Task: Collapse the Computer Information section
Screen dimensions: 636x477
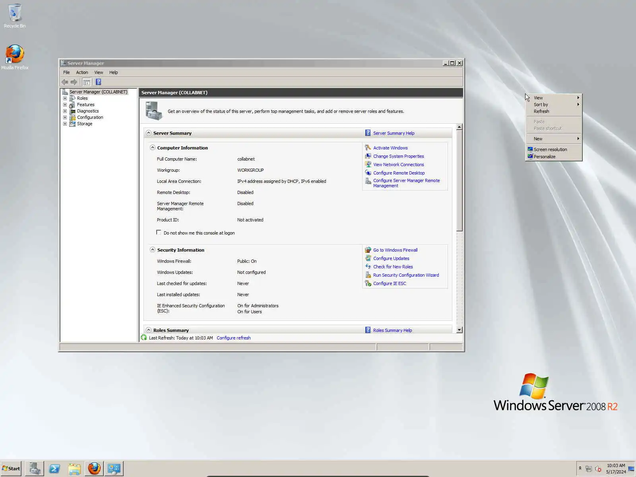Action: coord(153,148)
